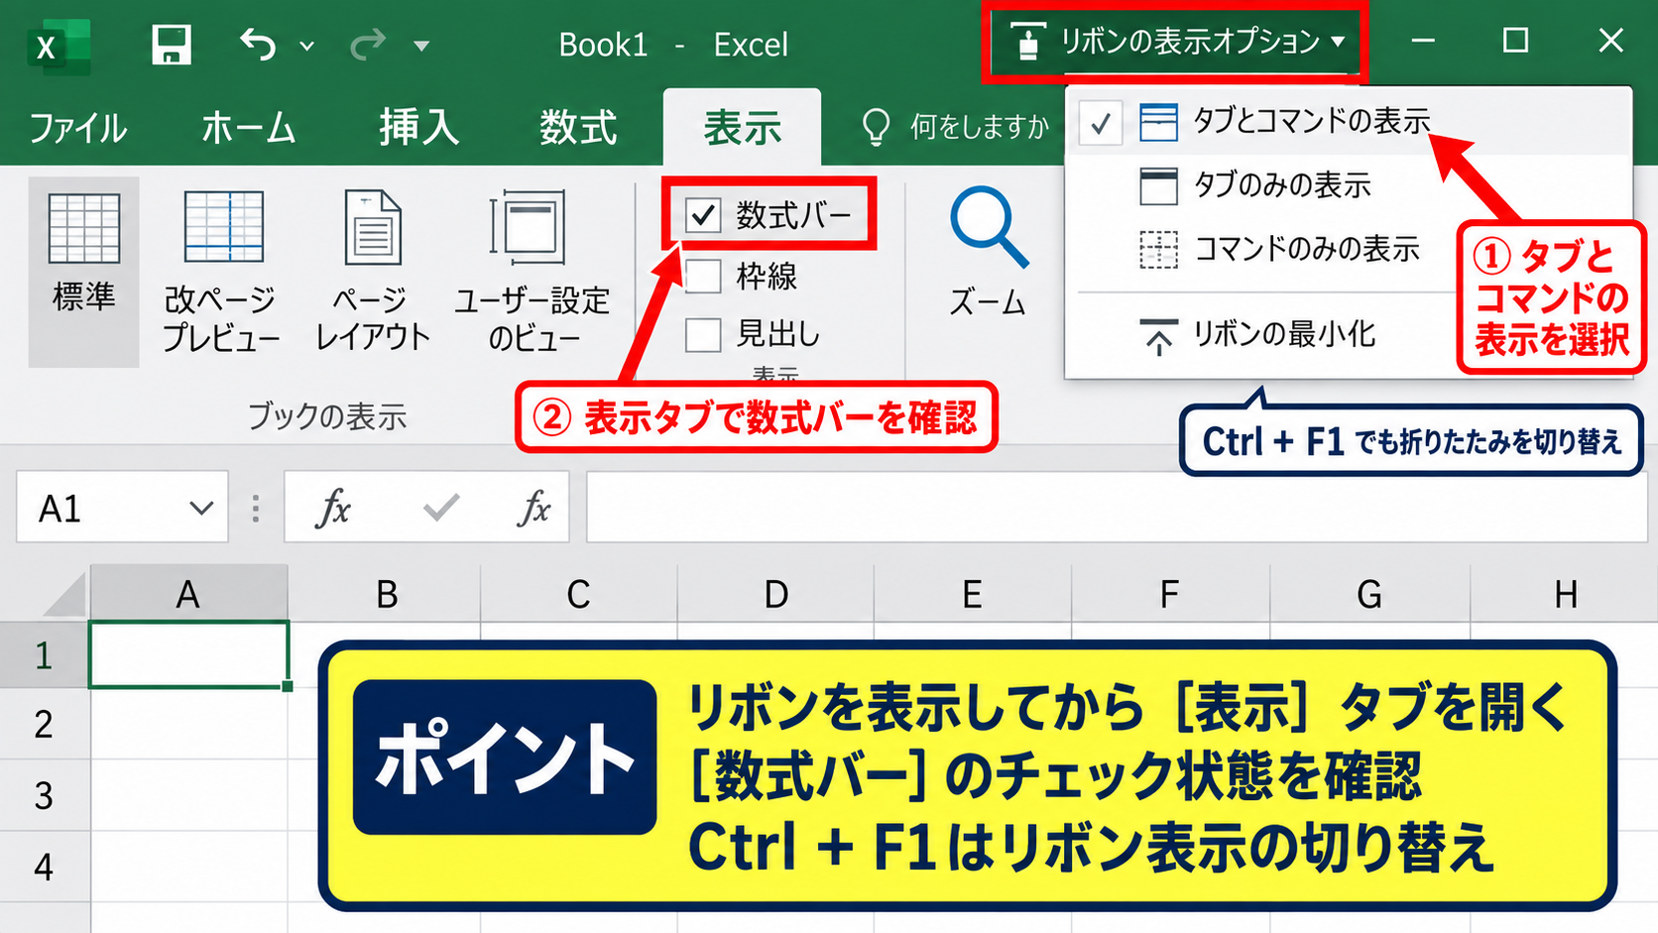Image resolution: width=1658 pixels, height=933 pixels.
Task: Switch to the 標準 normal view
Action: pos(83,272)
